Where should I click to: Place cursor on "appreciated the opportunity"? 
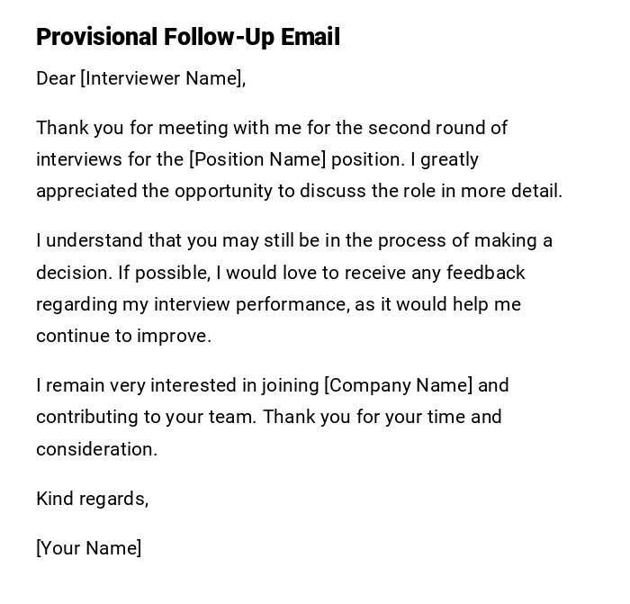pos(148,191)
